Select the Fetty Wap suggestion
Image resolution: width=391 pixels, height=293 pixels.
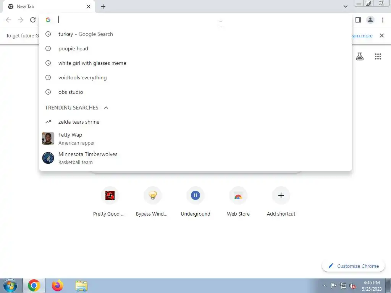[x=195, y=138]
